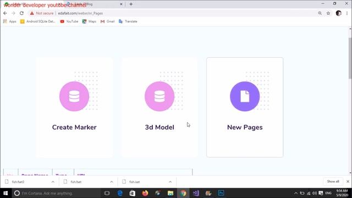Focus the address bar URL
Screen dimensions: 352x198
tap(80, 13)
